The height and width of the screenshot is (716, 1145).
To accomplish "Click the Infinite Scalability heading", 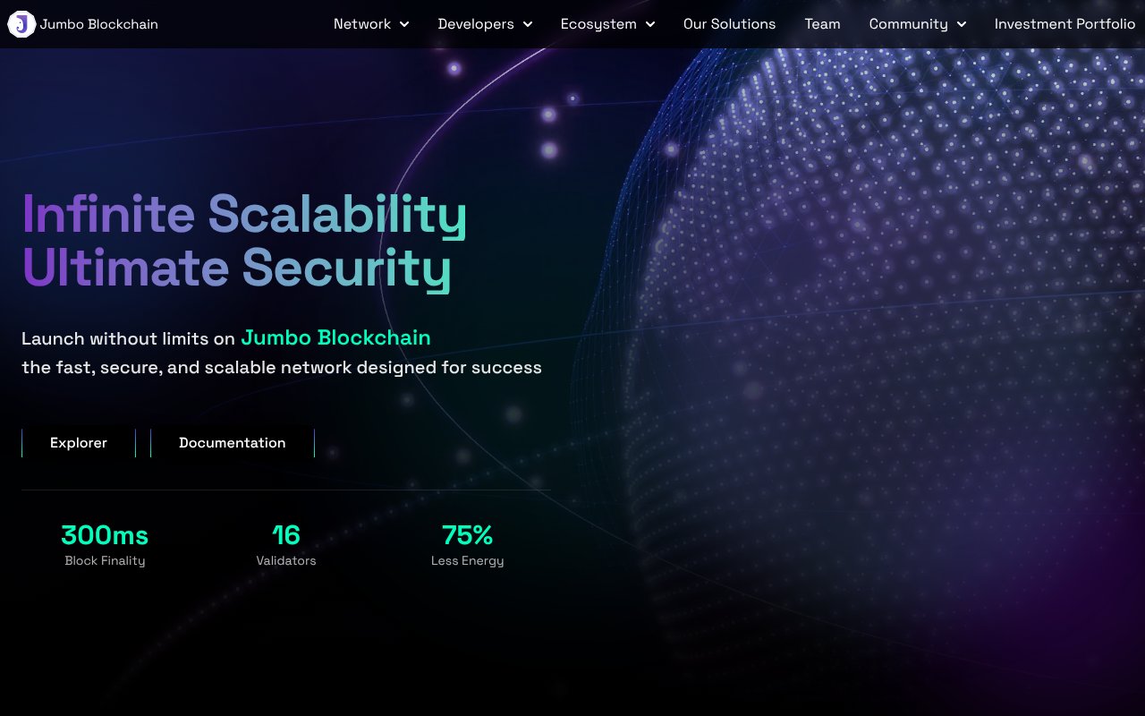I will tap(245, 215).
